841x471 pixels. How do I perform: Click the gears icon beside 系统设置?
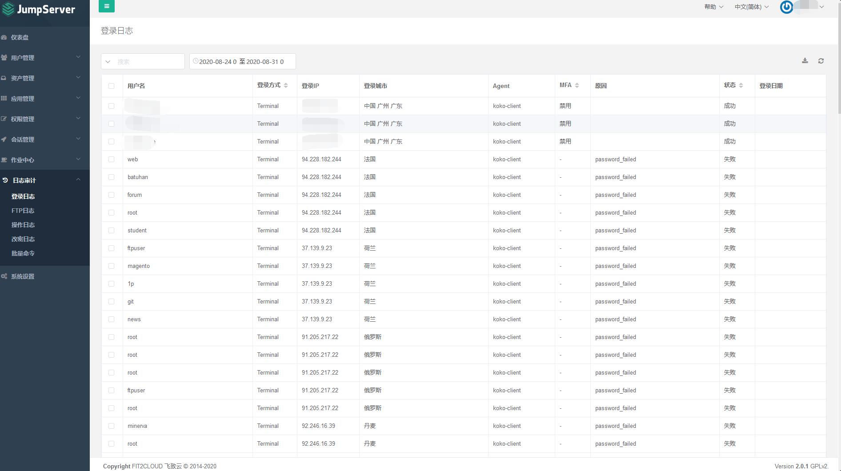[4, 276]
